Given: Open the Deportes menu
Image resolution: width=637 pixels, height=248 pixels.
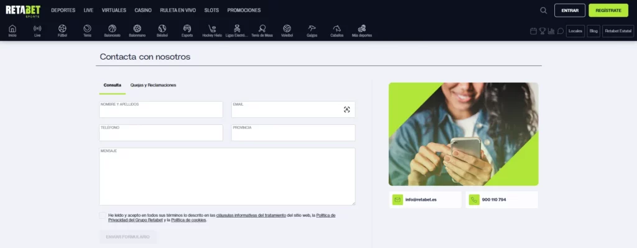Looking at the screenshot, I should [63, 11].
